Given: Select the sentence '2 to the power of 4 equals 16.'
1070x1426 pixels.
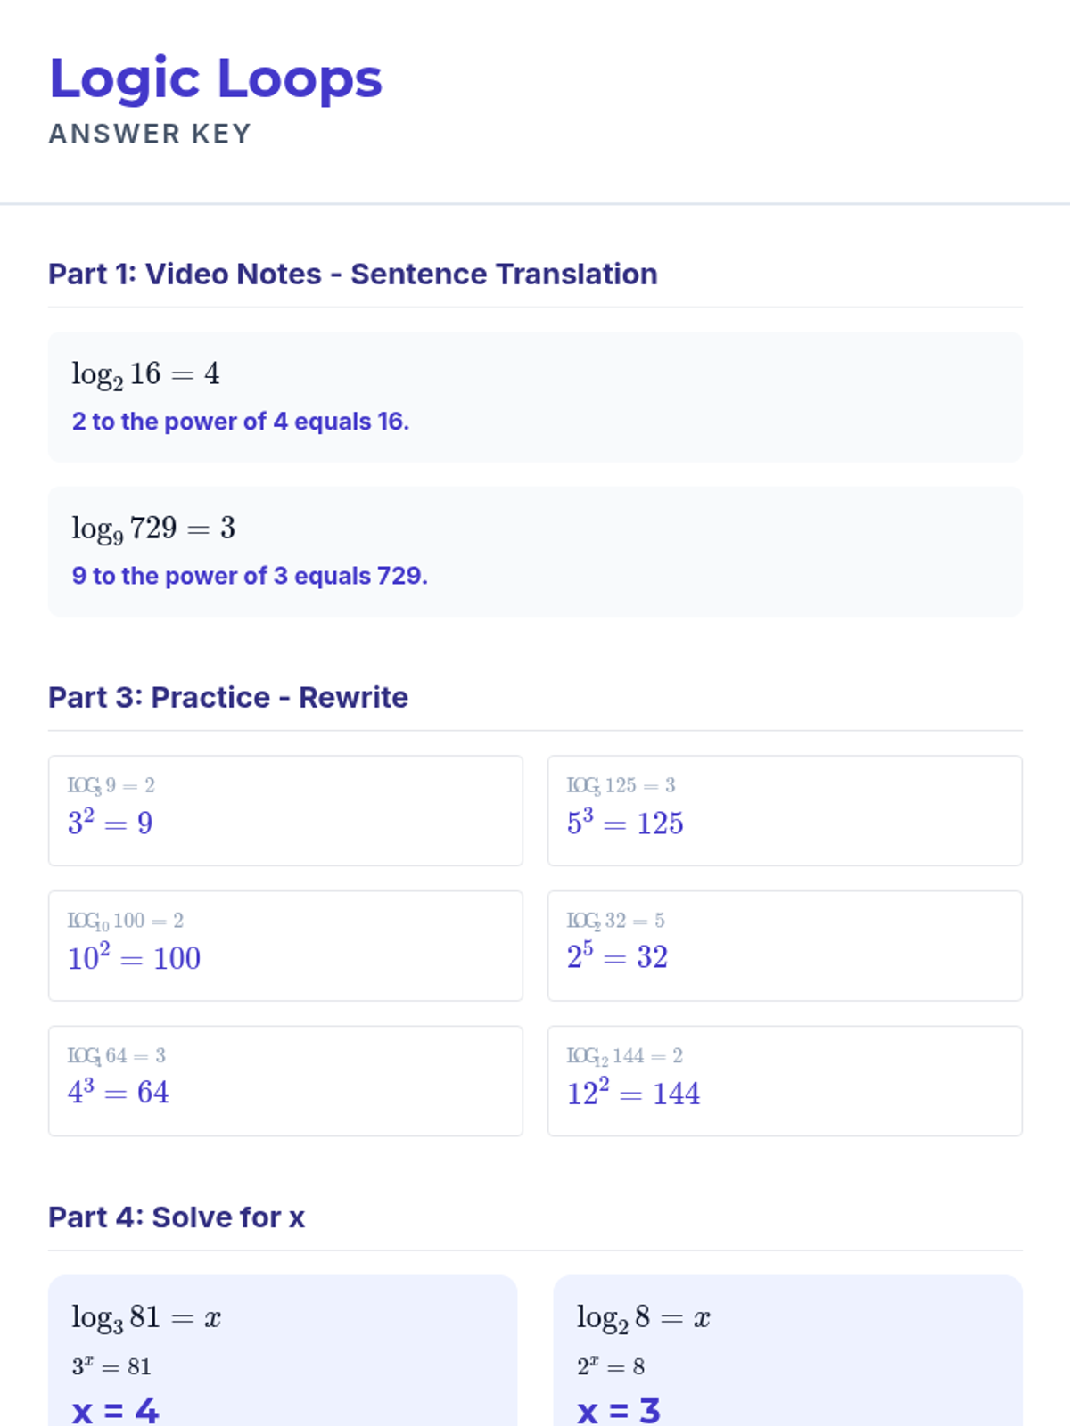Looking at the screenshot, I should click(x=241, y=422).
